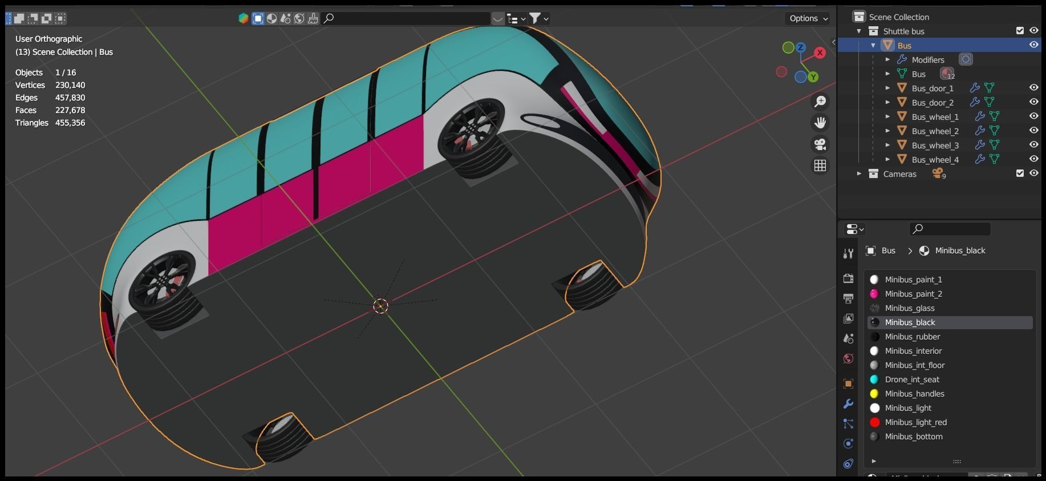Screen dimensions: 1046x481
Task: Click the modifier icon beside Modifiers row
Action: point(966,59)
